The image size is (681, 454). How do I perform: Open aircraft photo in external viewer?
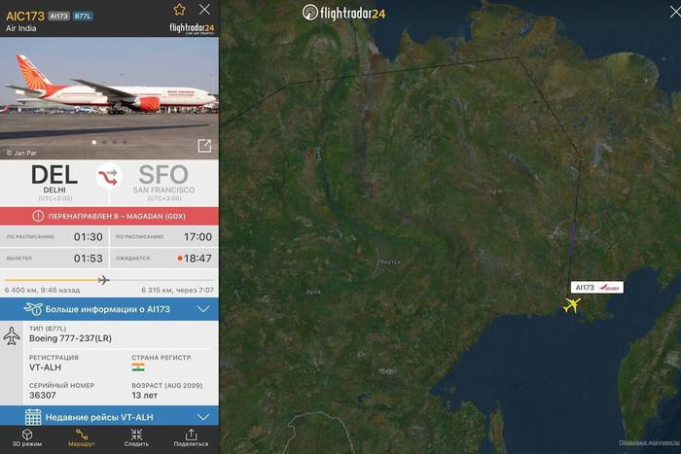point(204,146)
